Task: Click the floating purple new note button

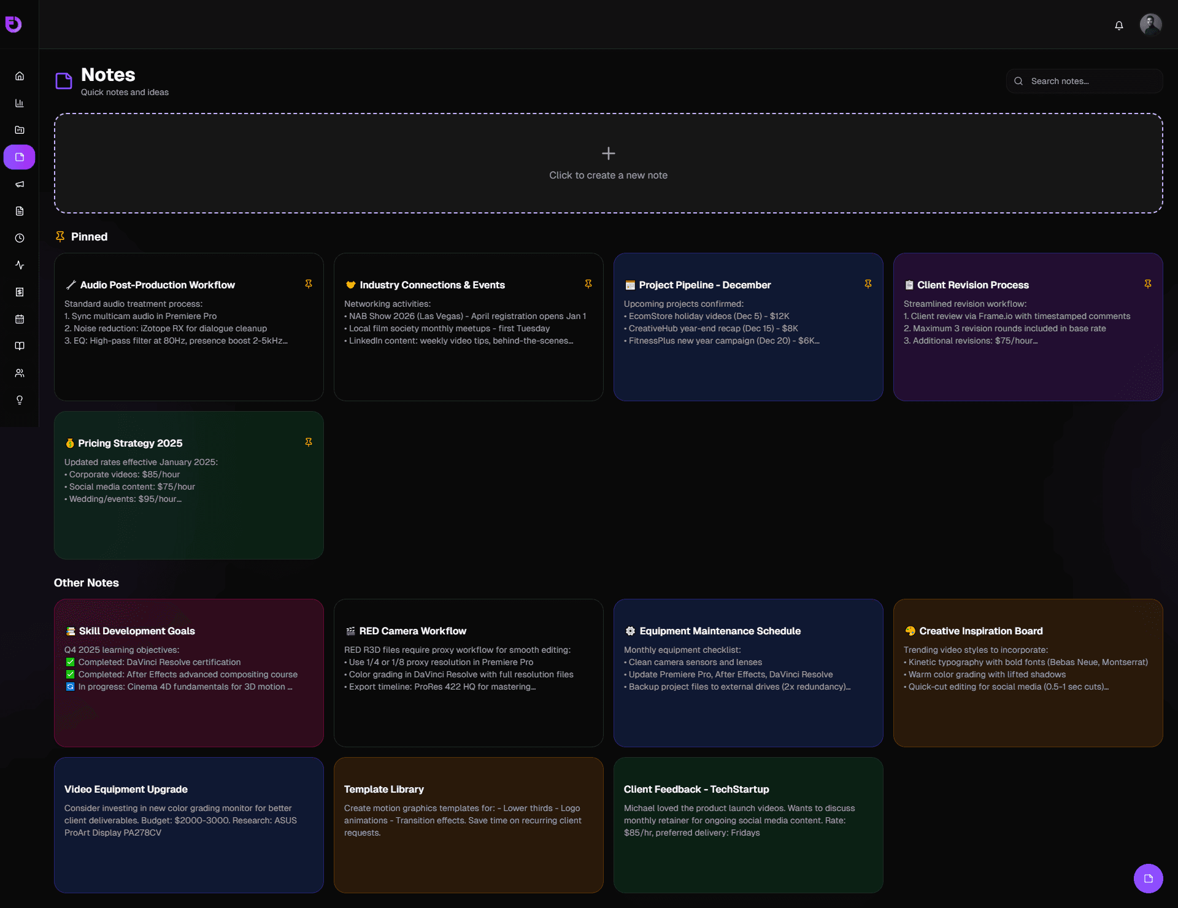Action: tap(1148, 879)
